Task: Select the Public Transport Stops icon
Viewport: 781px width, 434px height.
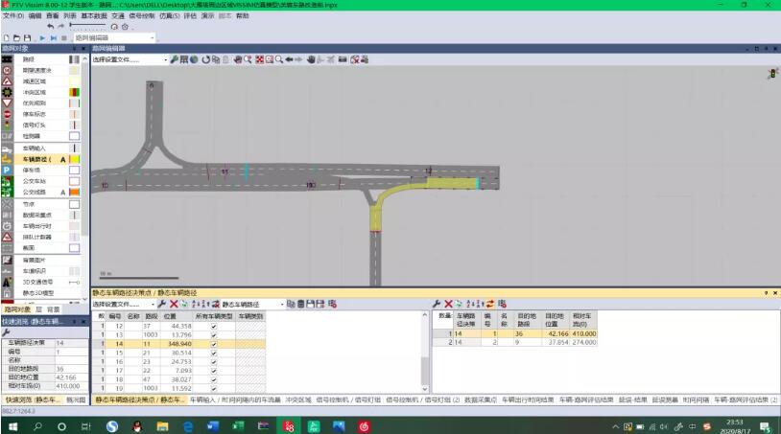Action: [x=7, y=181]
